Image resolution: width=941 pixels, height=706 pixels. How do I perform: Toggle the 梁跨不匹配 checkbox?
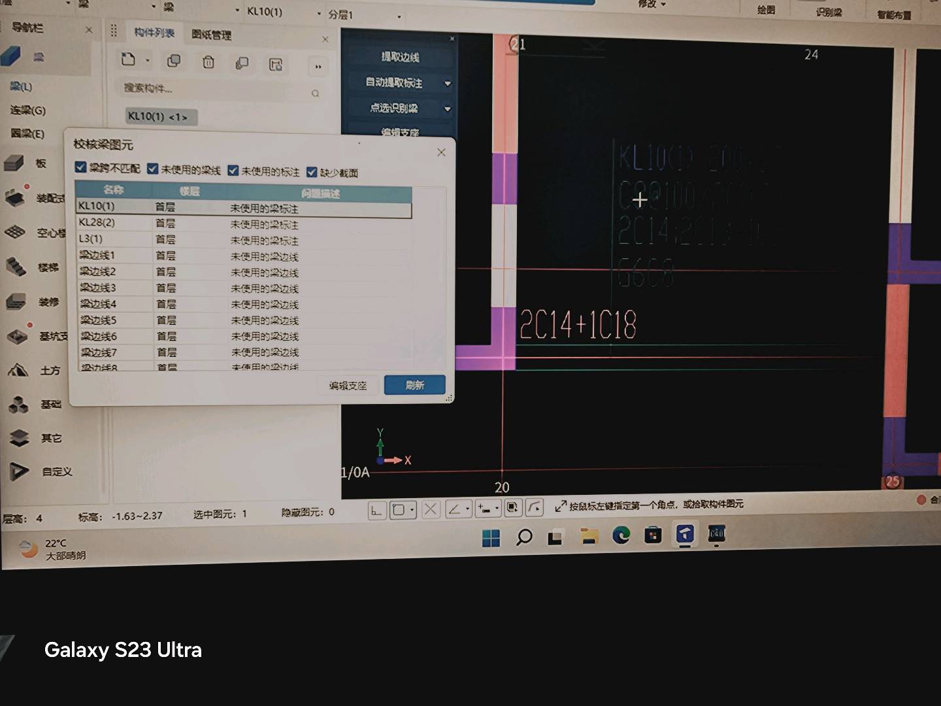point(80,167)
